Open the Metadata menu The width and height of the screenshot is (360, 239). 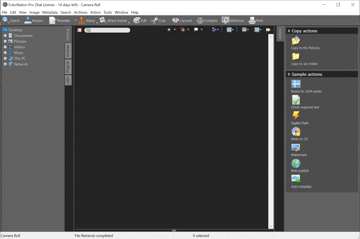50,12
